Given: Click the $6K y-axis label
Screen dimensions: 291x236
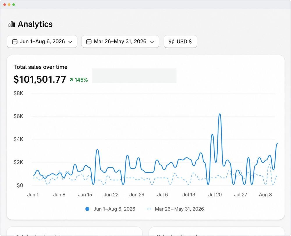Looking at the screenshot, I should [18, 116].
